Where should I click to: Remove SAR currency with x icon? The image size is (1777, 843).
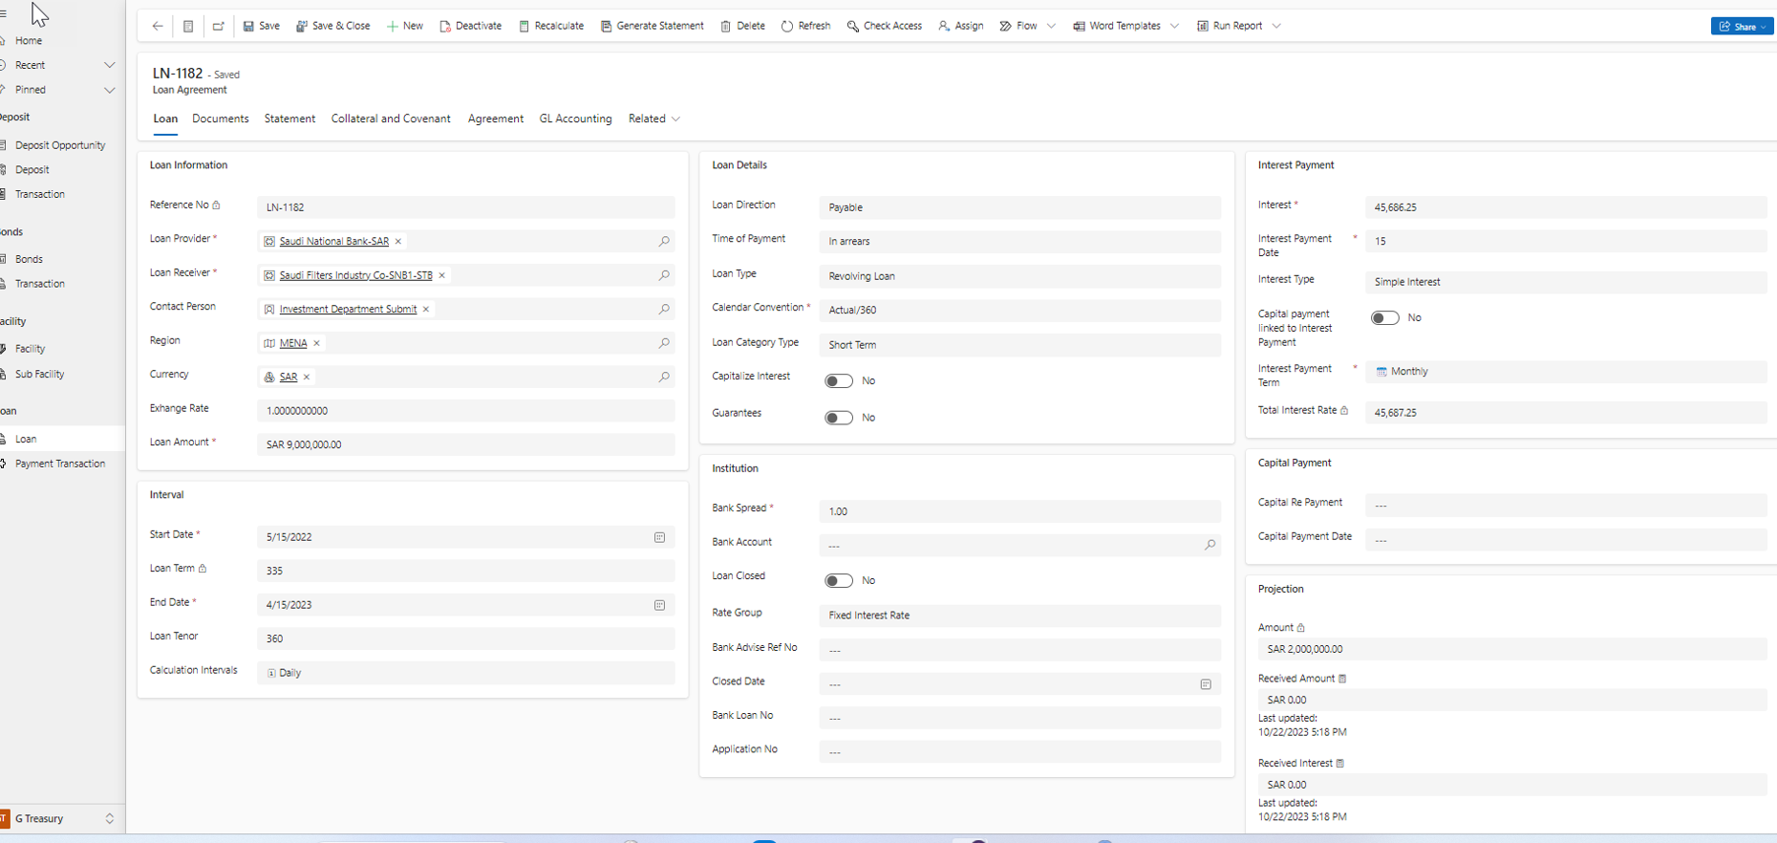[307, 378]
